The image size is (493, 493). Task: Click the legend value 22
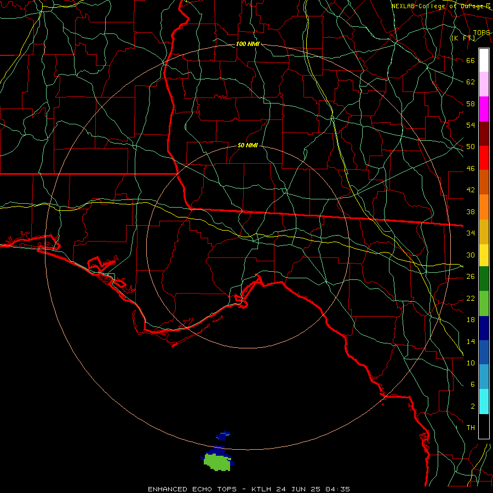point(471,299)
